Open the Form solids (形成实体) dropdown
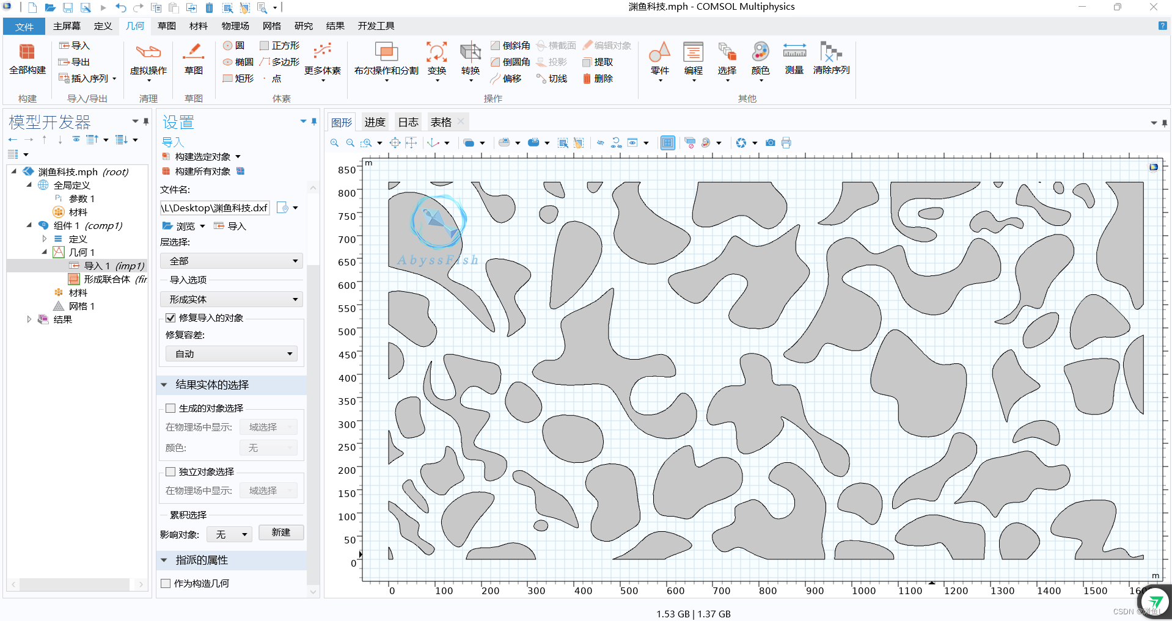1172x621 pixels. [232, 300]
